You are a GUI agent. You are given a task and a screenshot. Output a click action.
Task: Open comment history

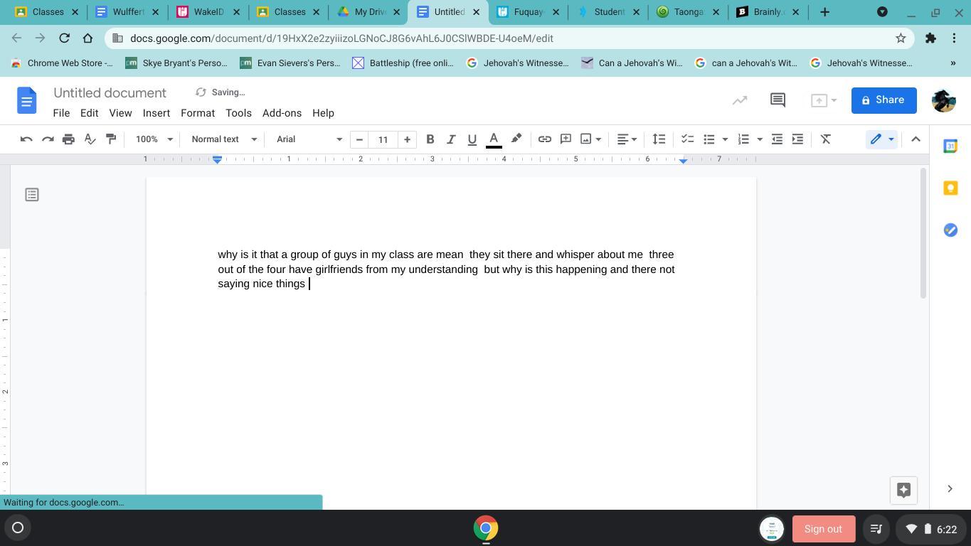click(x=778, y=100)
